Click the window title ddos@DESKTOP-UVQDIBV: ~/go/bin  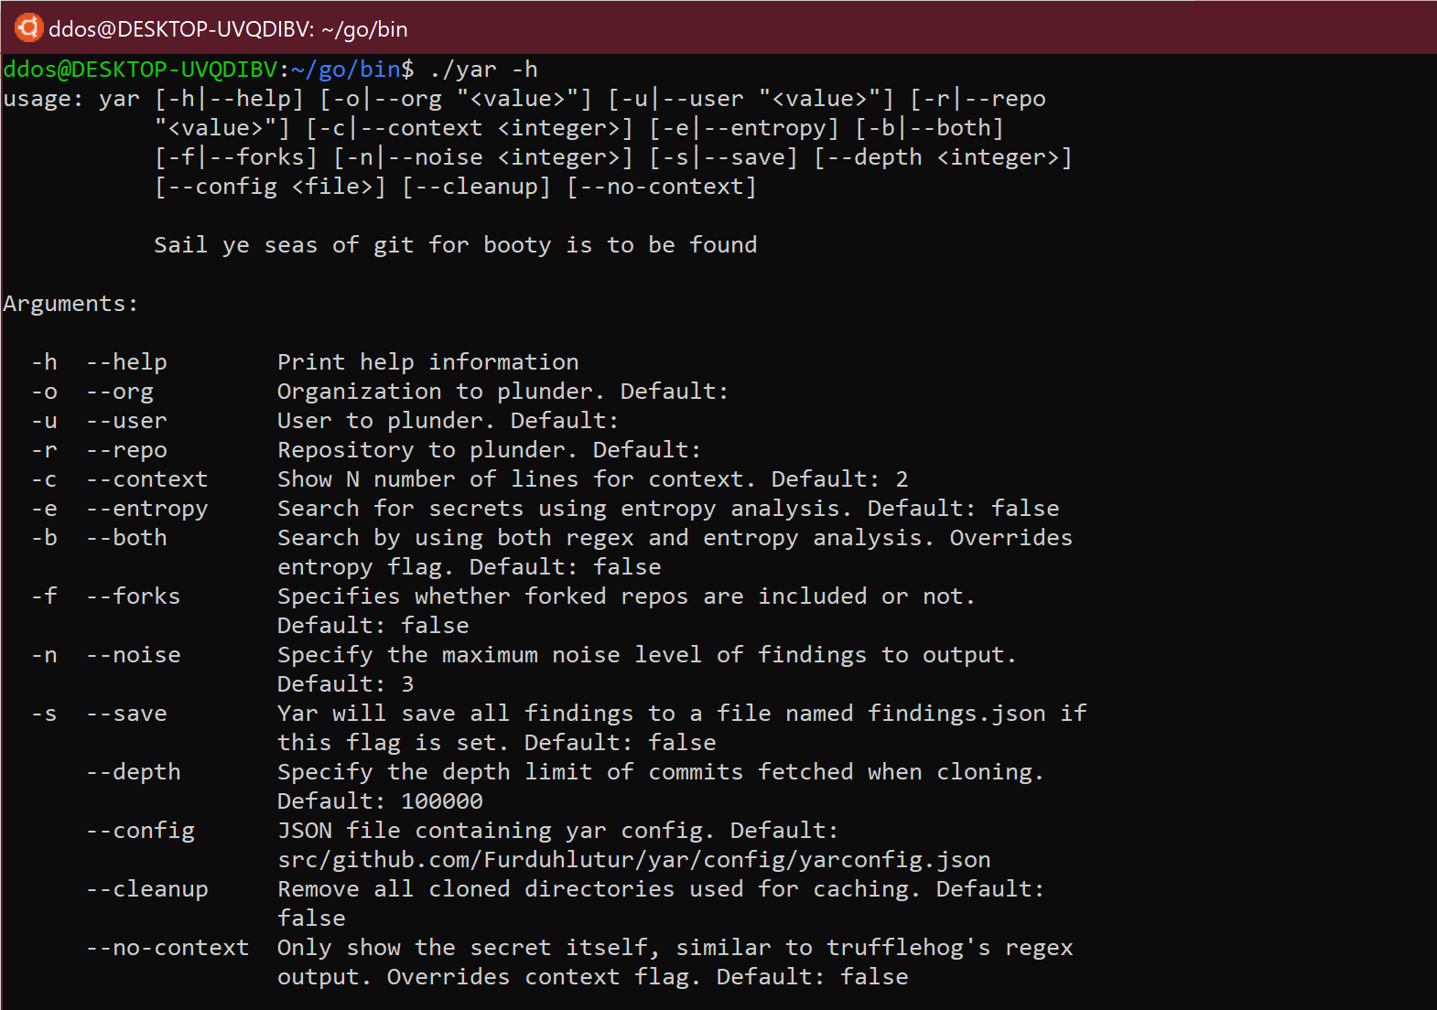(x=228, y=29)
